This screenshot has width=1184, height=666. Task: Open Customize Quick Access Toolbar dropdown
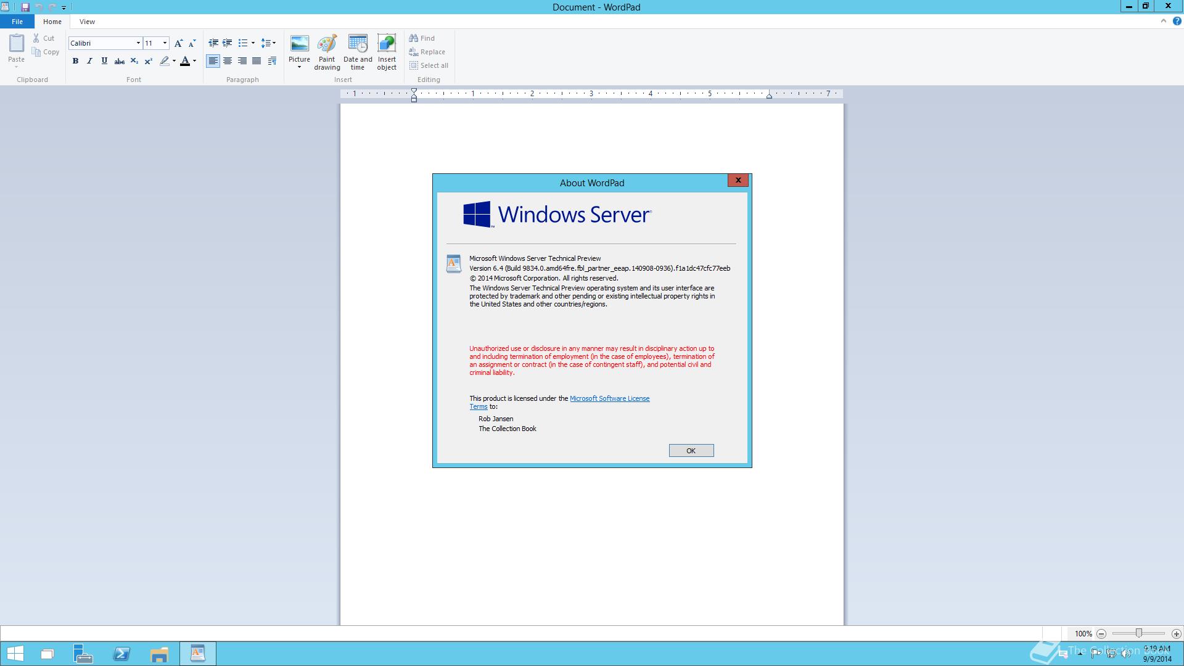[64, 8]
